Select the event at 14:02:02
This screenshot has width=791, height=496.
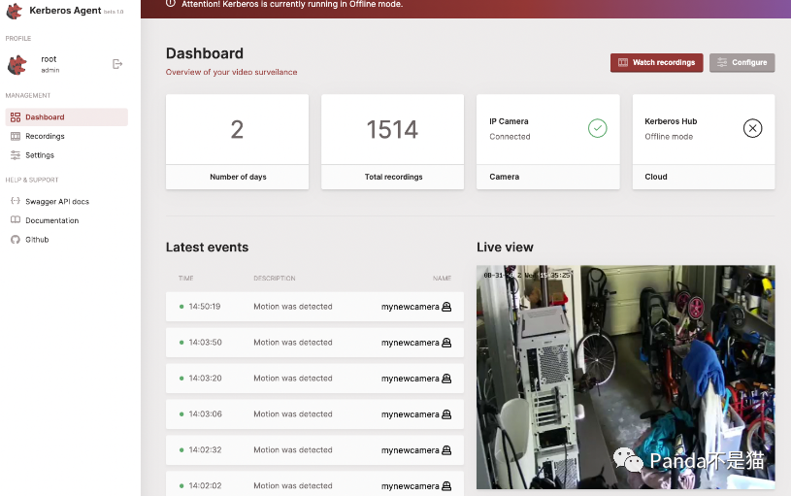coord(314,484)
